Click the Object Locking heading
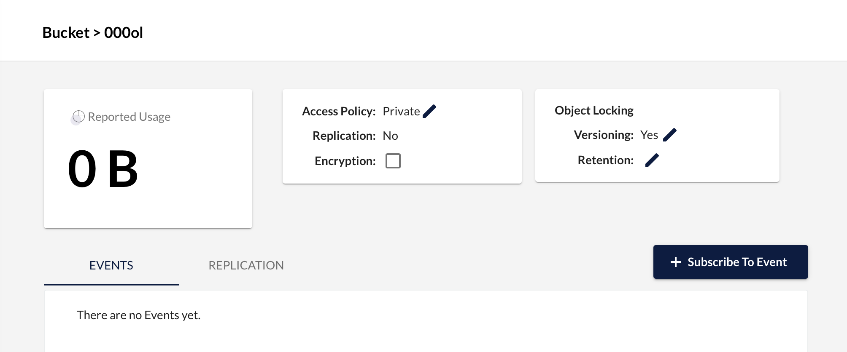Screen dimensions: 847x352 [594, 110]
